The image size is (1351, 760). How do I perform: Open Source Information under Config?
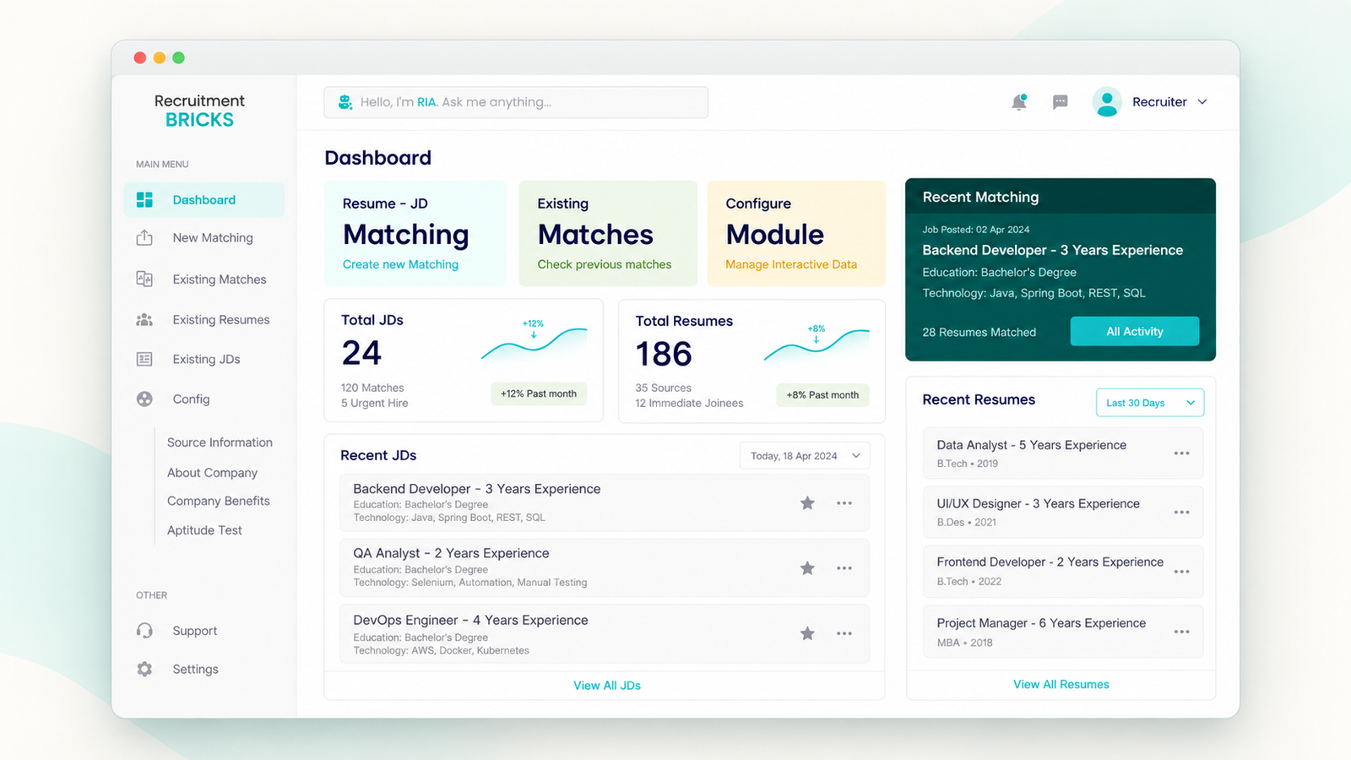point(220,442)
